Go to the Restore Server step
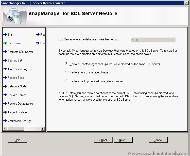This screenshot has width=190, height=156. [16, 95]
